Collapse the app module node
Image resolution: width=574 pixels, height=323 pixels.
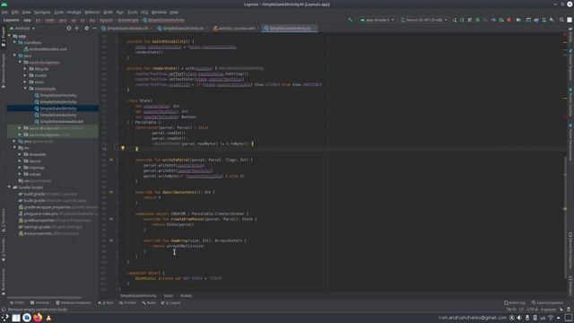click(x=10, y=36)
